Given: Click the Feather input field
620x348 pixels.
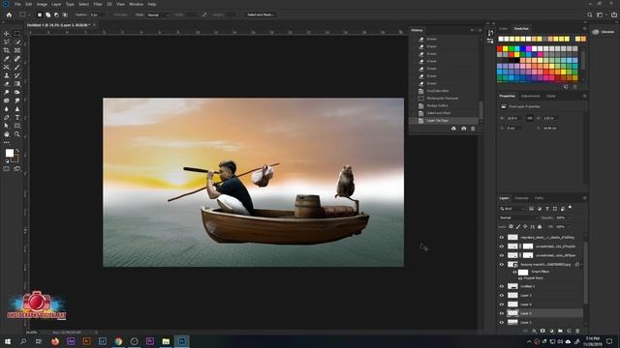Looking at the screenshot, I should coord(97,14).
